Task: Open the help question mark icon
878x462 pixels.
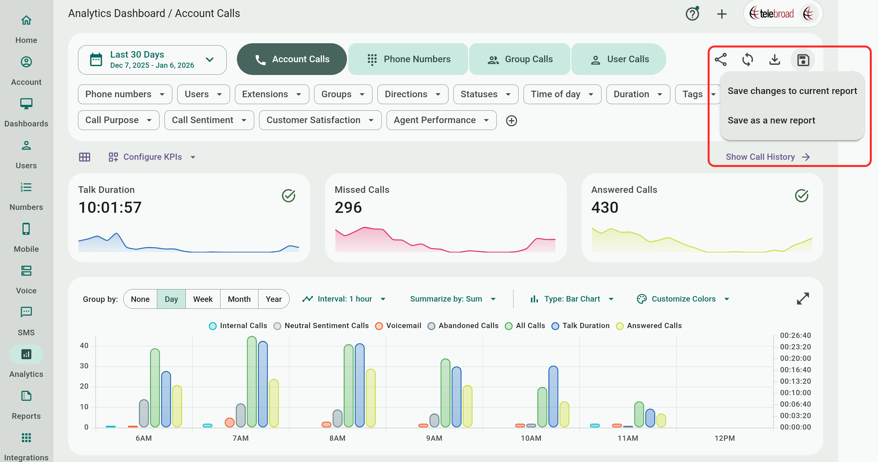Action: point(692,14)
